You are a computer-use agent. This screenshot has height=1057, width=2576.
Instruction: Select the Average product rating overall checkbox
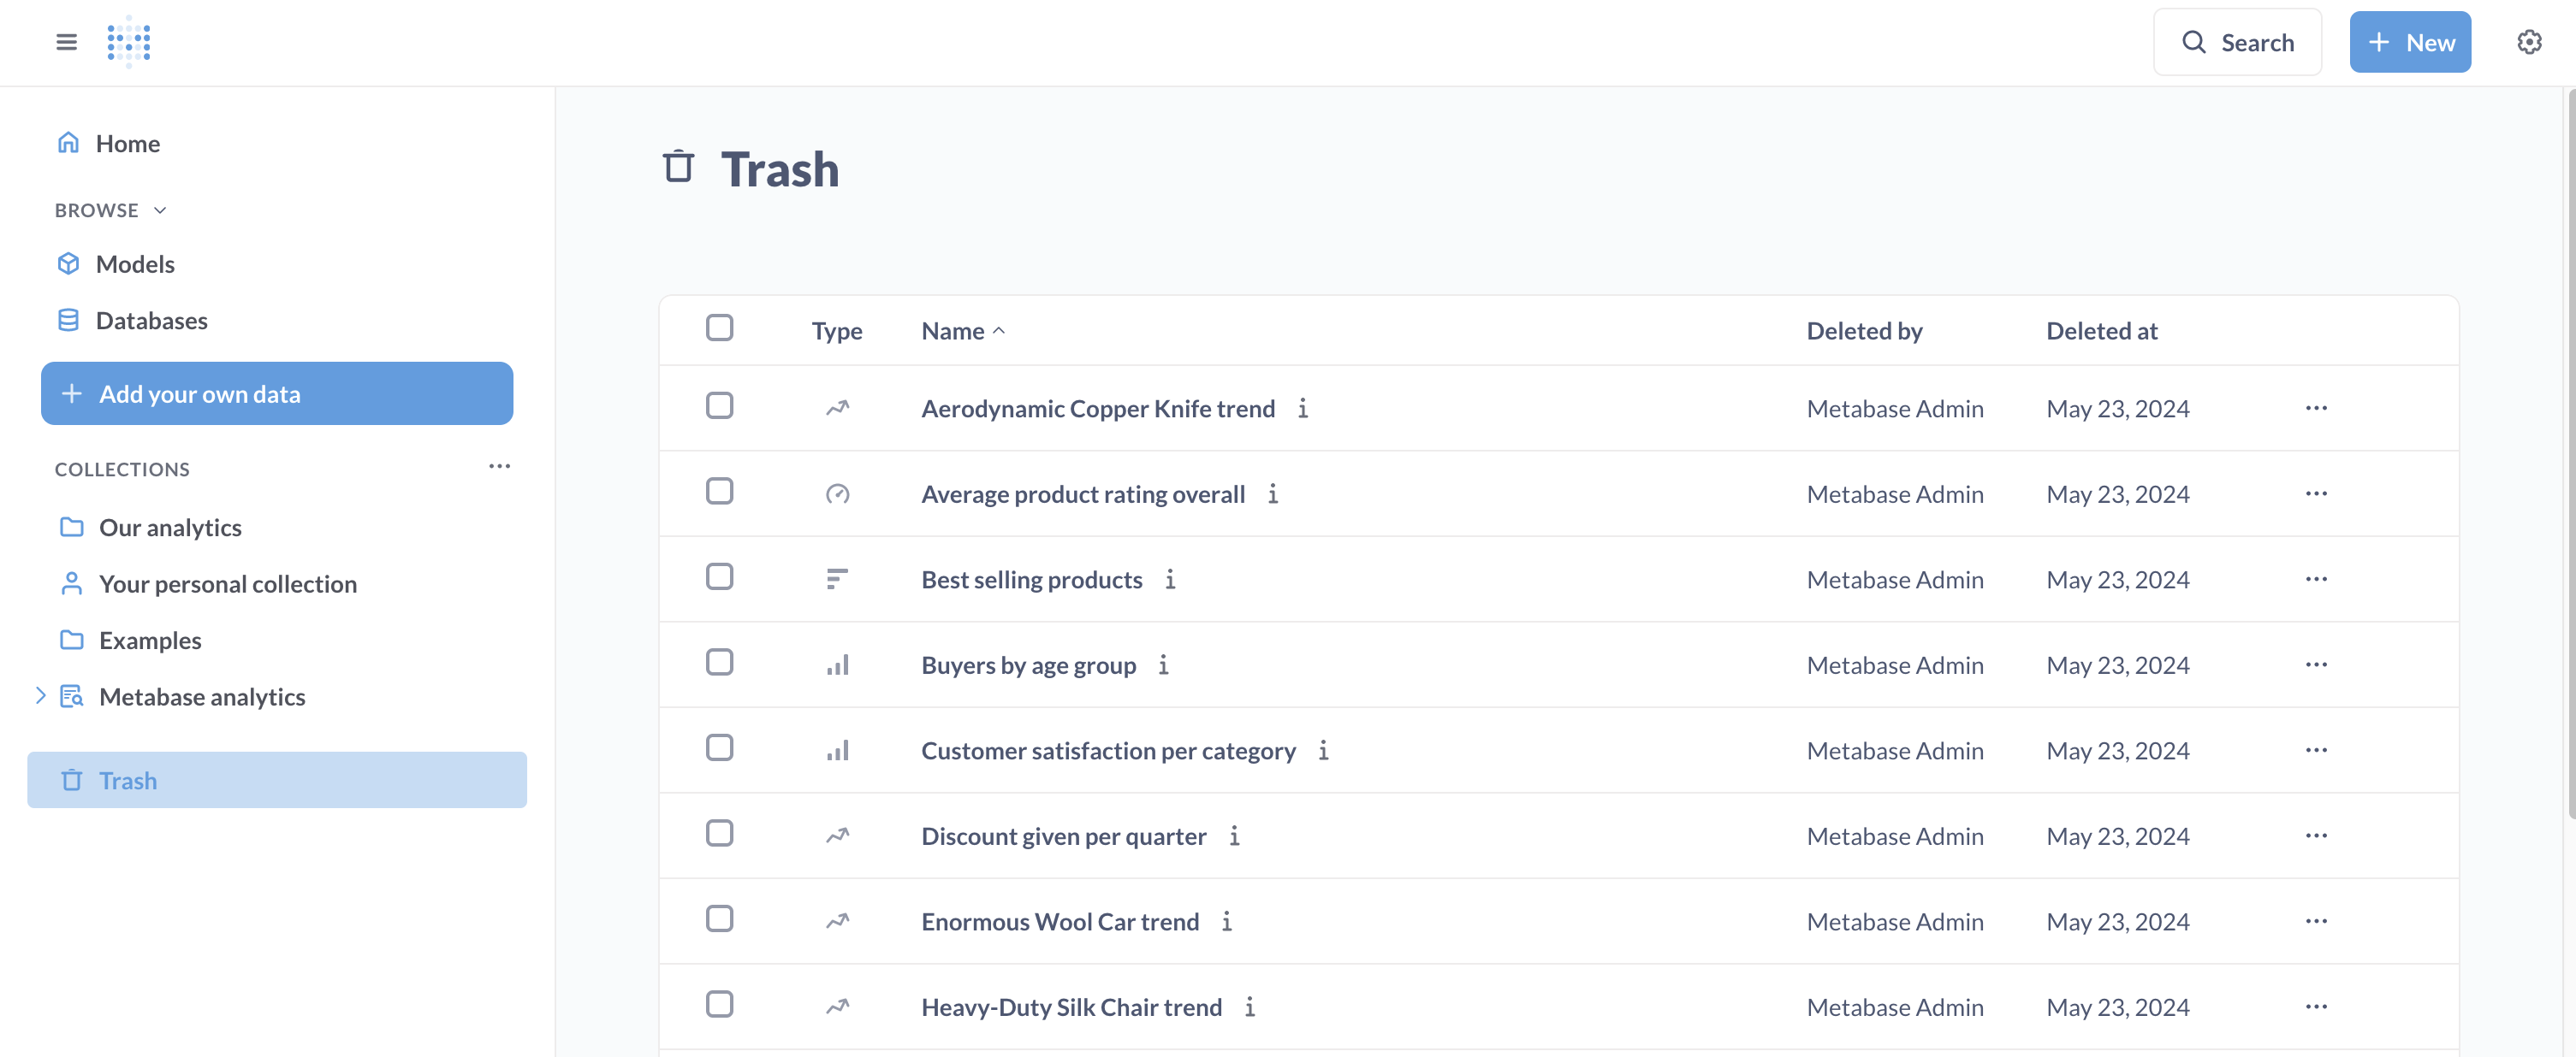coord(719,492)
